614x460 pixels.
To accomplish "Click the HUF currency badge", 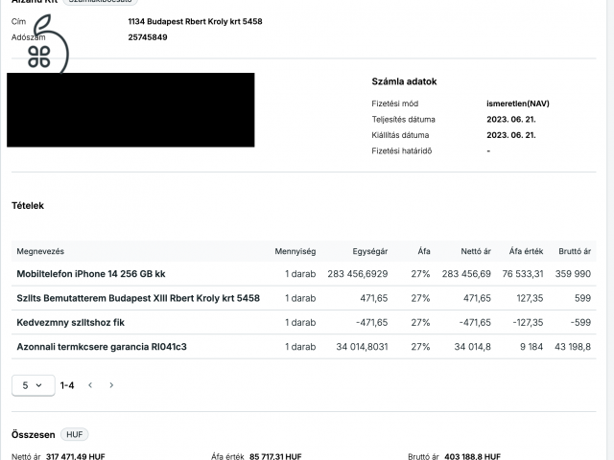I will point(75,434).
